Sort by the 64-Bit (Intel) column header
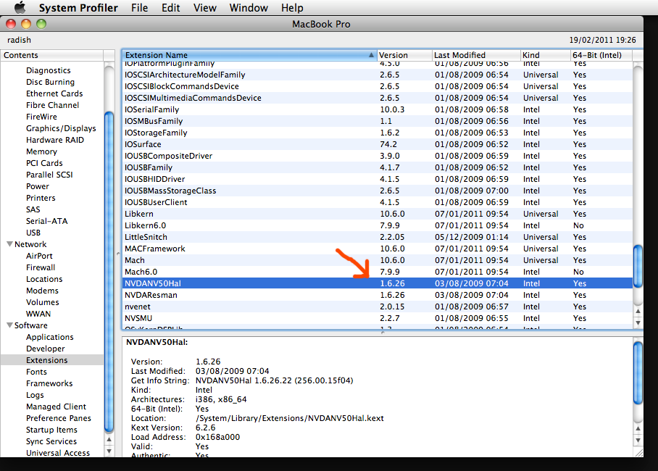The width and height of the screenshot is (658, 471). pos(601,55)
